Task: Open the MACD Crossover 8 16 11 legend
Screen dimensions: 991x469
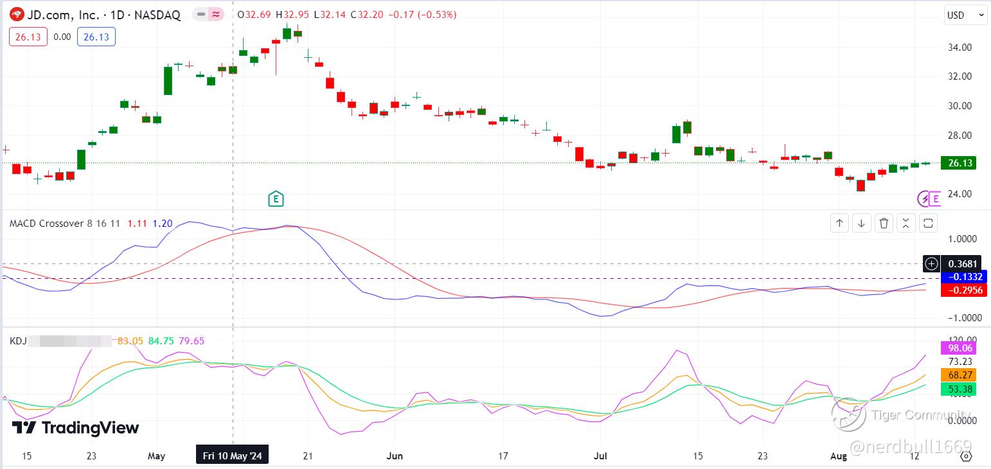Action: (x=65, y=224)
